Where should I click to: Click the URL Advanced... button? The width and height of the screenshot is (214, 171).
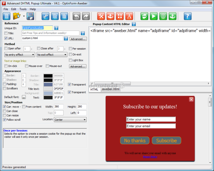(x=78, y=39)
